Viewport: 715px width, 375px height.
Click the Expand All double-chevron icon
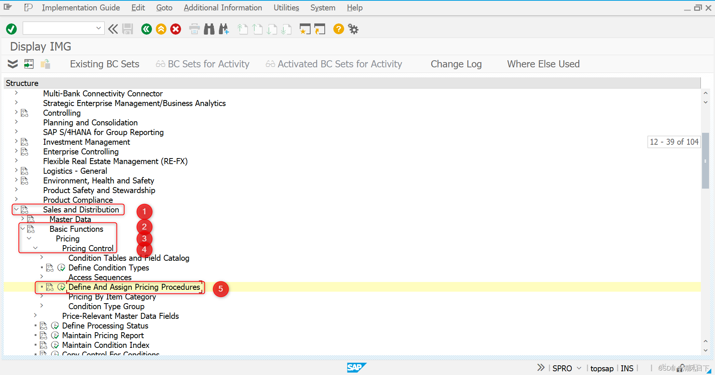(x=13, y=64)
